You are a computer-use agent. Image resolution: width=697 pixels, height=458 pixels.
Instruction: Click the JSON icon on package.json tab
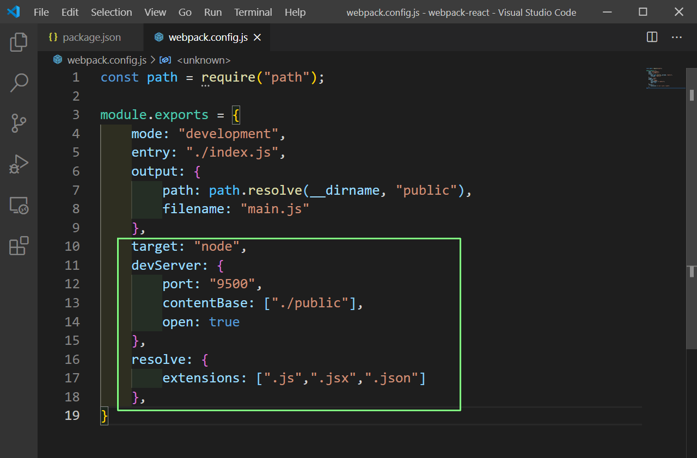pos(53,38)
